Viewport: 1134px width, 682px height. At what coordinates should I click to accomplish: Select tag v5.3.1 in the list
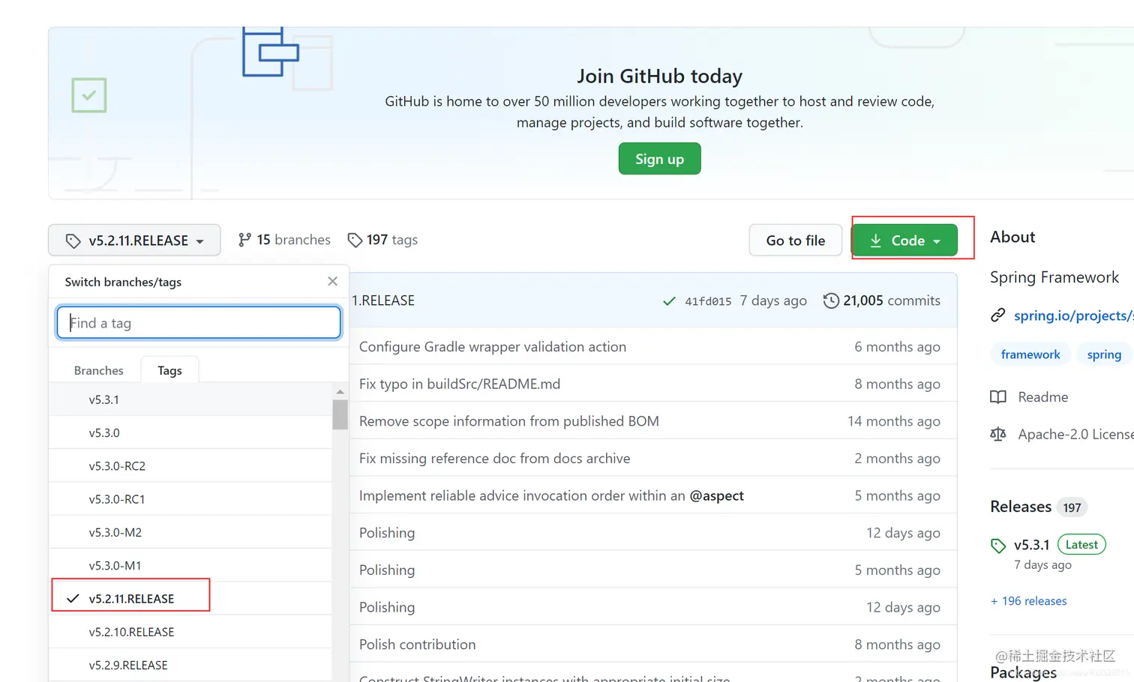pos(190,399)
